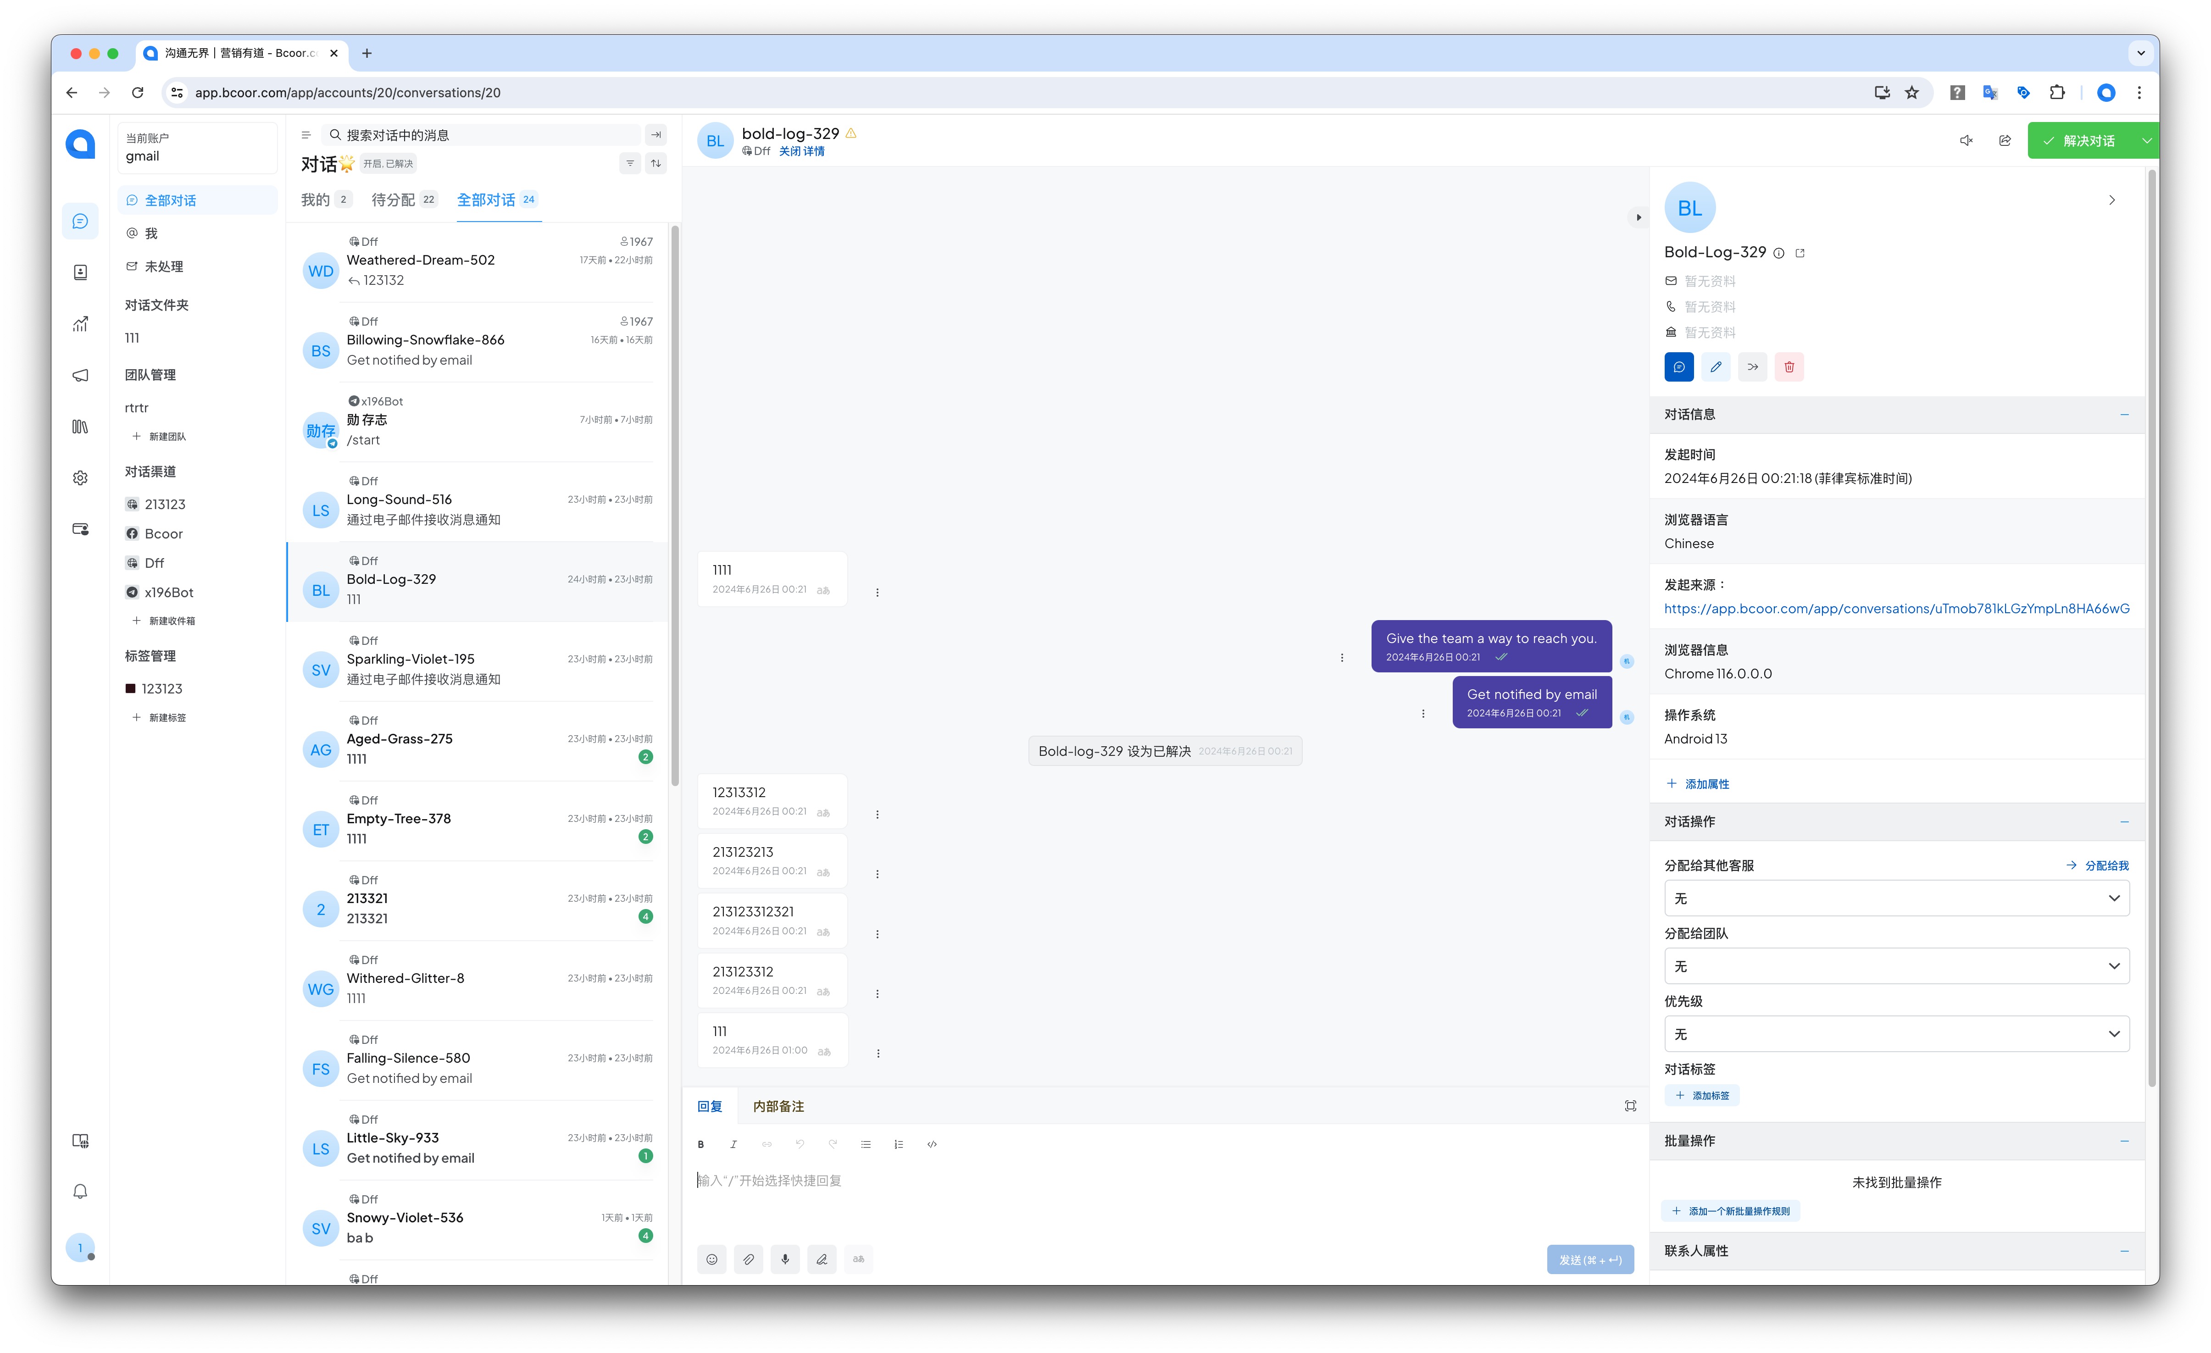Switch to the 内部备注 tab
This screenshot has width=2211, height=1353.
pos(778,1106)
